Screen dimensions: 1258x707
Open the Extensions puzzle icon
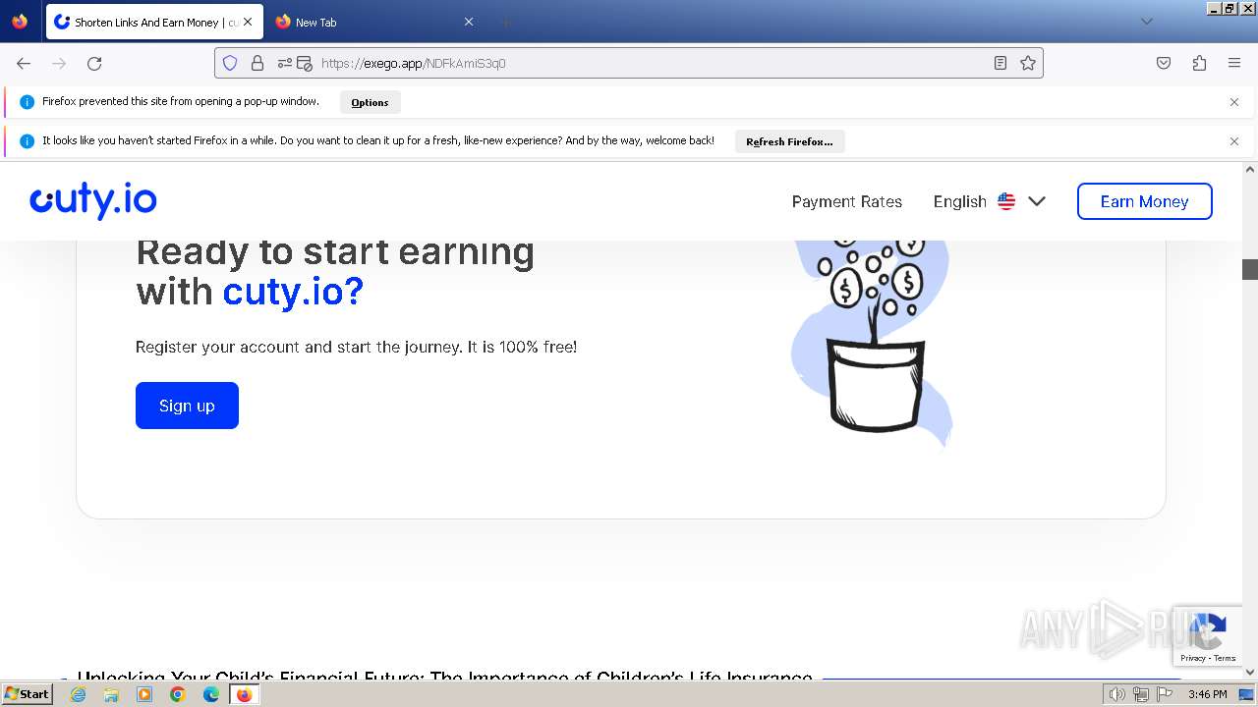[x=1199, y=63]
